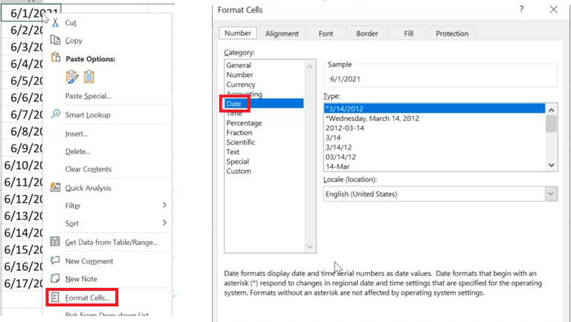Click the second Paste Options clipboard icon
The image size is (571, 322).
tap(88, 76)
